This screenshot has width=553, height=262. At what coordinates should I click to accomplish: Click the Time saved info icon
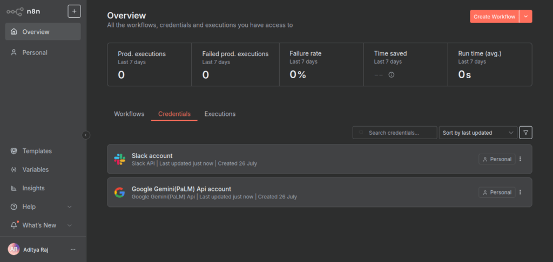point(392,75)
